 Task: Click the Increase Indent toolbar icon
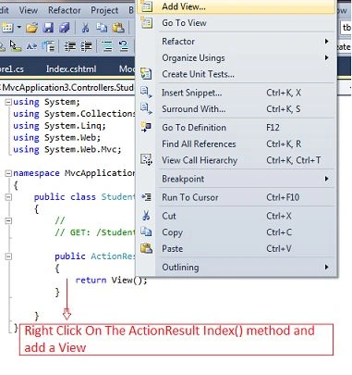(x=86, y=46)
